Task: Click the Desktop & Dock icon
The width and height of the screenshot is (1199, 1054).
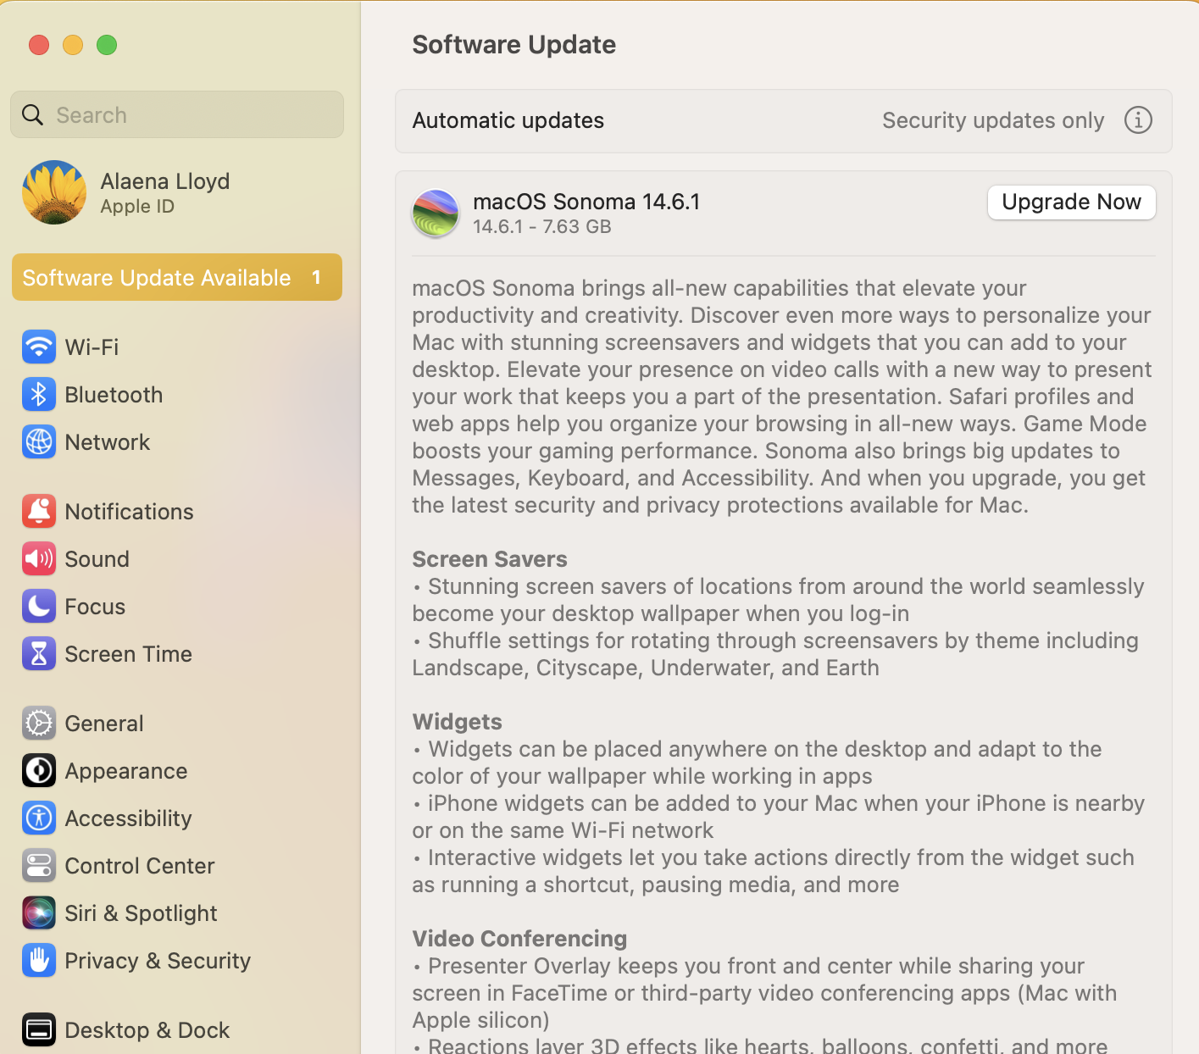Action: coord(39,1030)
